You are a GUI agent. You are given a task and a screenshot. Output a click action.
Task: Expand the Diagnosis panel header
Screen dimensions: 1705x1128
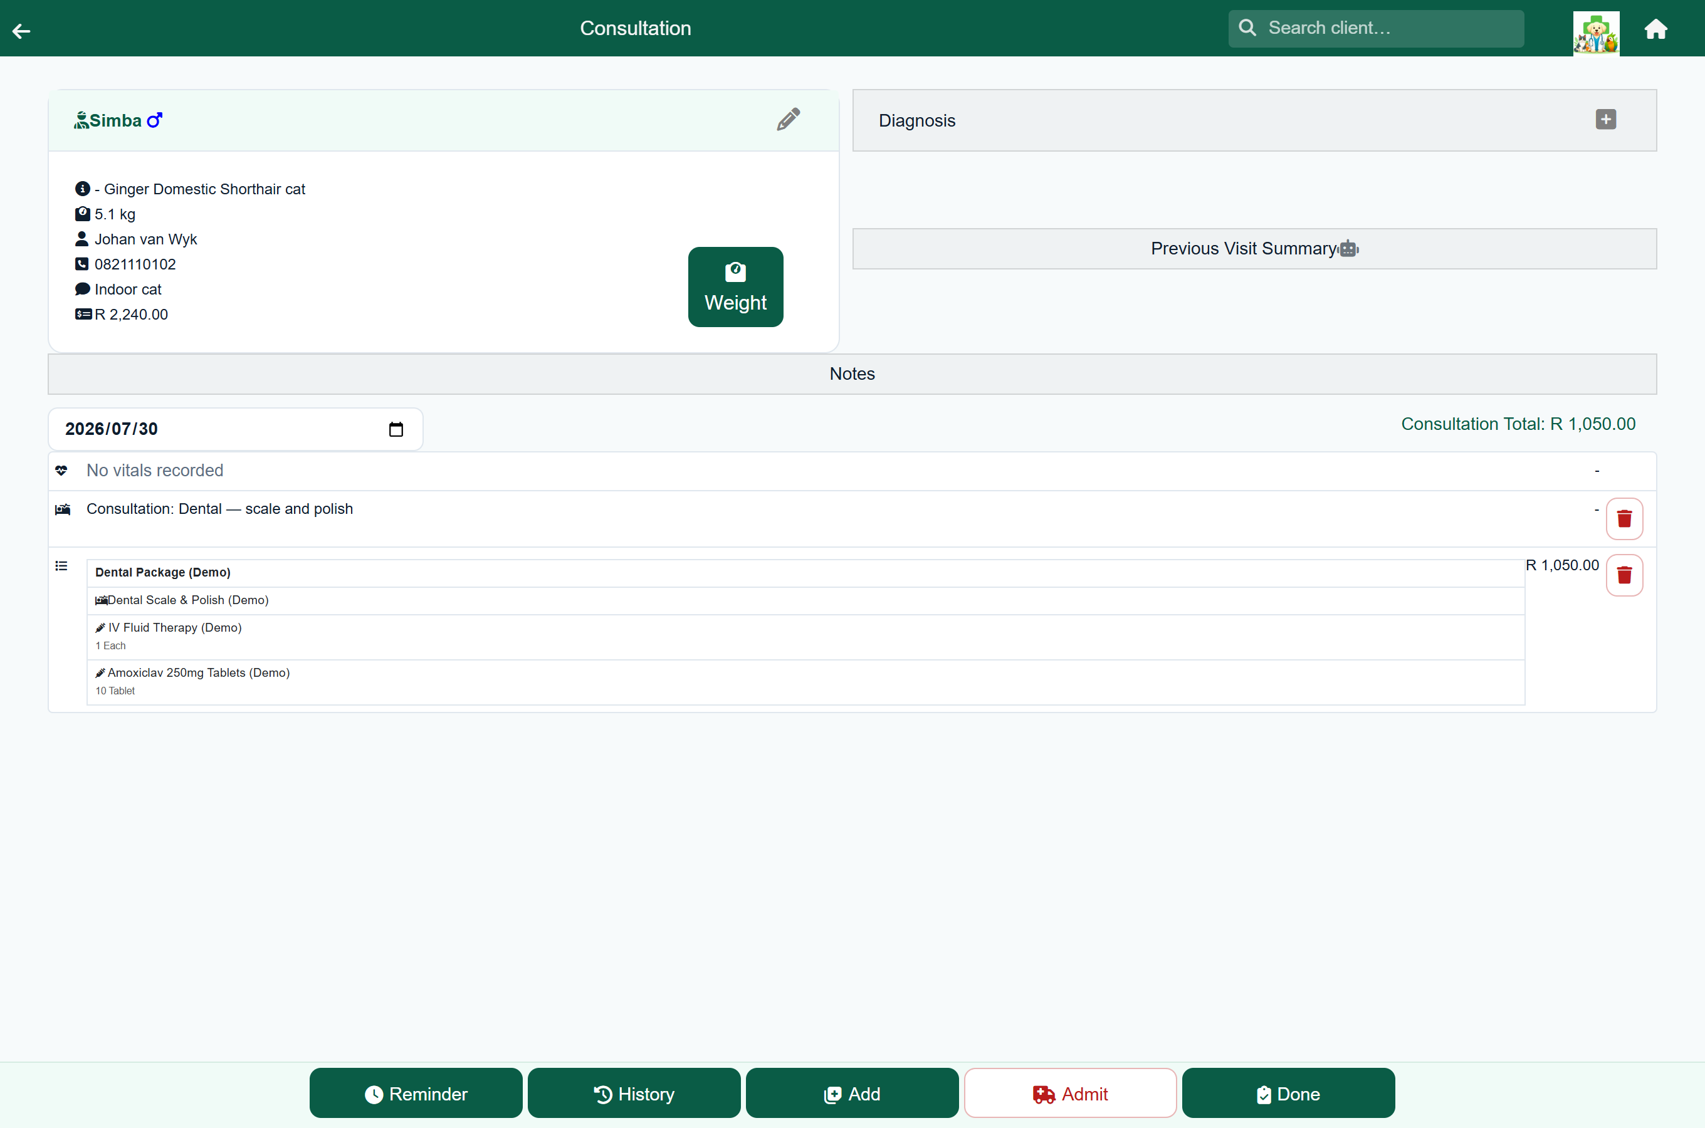(x=1254, y=120)
